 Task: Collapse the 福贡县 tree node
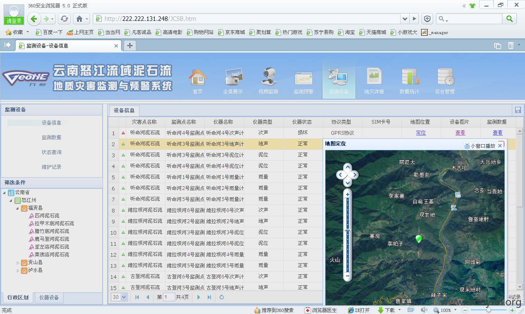[x=17, y=208]
